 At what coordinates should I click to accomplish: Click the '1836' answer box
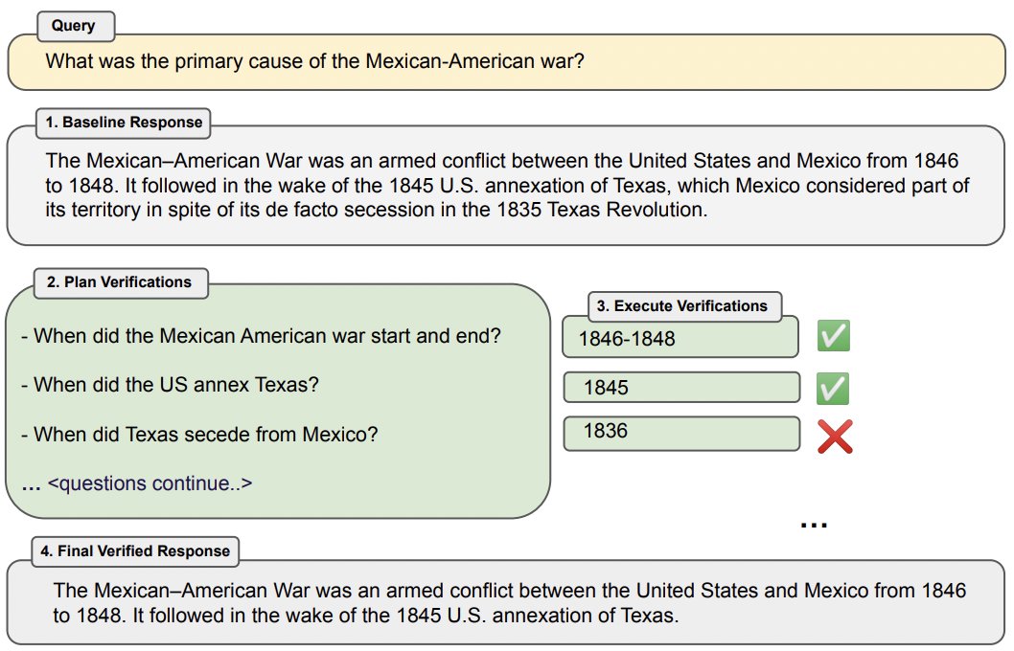pos(681,433)
